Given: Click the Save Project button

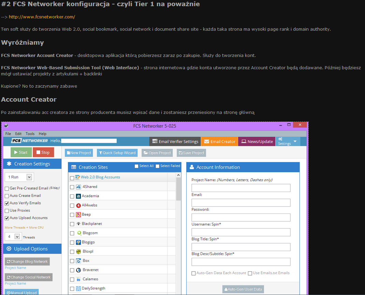Looking at the screenshot, I should tap(192, 153).
